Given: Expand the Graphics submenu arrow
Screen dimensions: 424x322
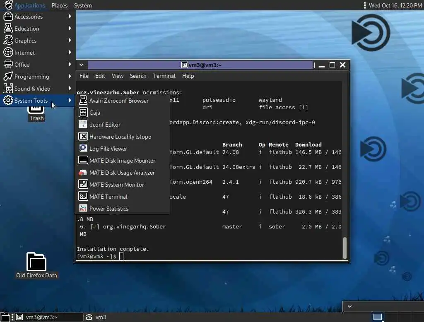Looking at the screenshot, I should click(70, 40).
